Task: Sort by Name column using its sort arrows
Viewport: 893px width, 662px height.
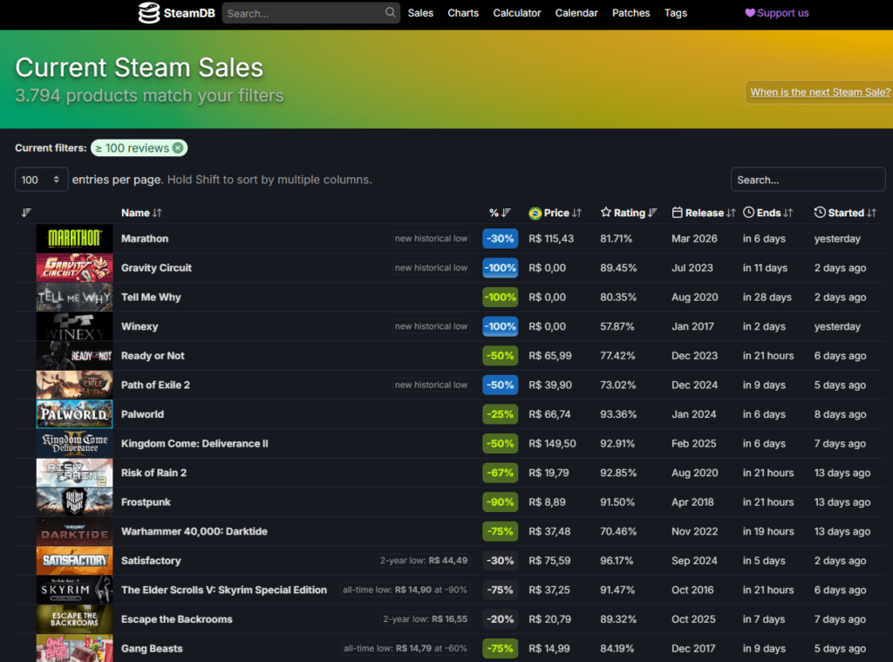Action: coord(157,213)
